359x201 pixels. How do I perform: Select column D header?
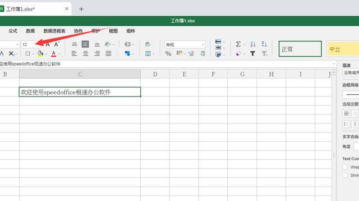click(155, 74)
